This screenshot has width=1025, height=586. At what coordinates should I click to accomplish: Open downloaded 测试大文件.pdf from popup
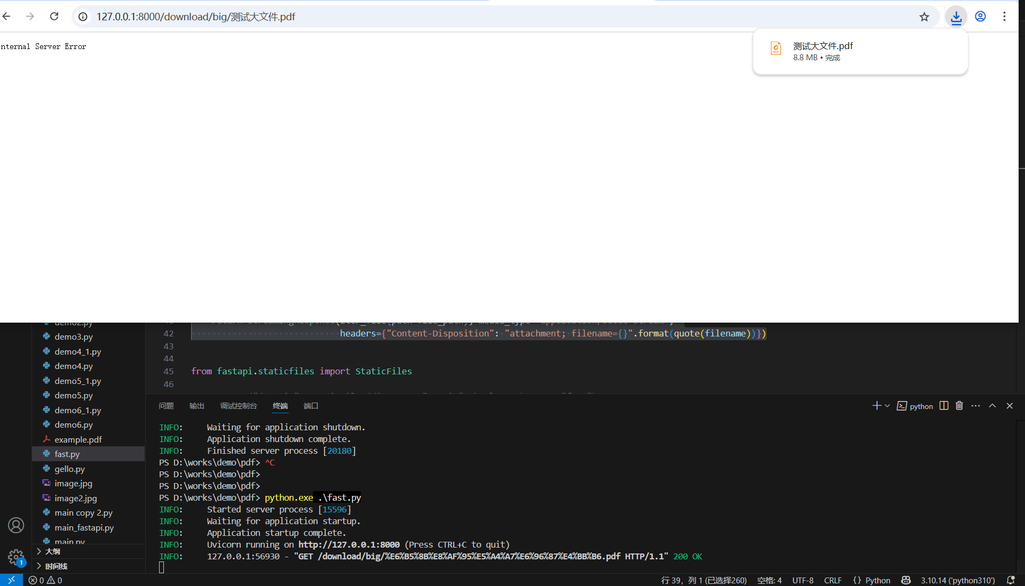(x=823, y=46)
